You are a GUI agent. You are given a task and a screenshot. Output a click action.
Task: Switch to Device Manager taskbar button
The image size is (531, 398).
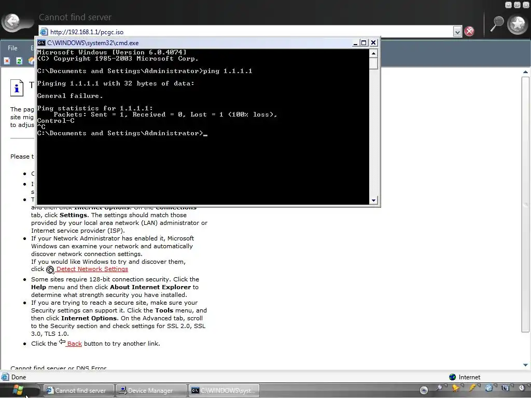tap(151, 391)
